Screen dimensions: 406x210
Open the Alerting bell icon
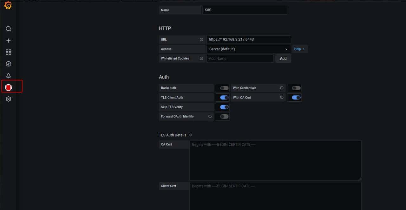coord(9,76)
